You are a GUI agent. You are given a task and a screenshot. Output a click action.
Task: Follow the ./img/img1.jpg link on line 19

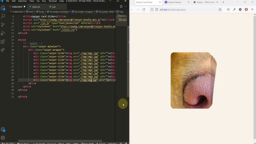point(89,53)
